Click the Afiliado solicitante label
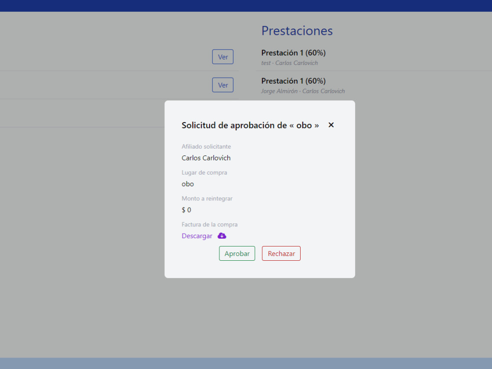Viewport: 492px width, 369px height. click(x=206, y=147)
